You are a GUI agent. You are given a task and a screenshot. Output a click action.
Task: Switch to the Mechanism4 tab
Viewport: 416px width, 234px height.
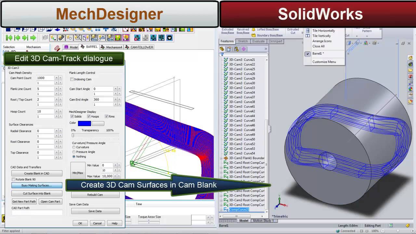[111, 47]
